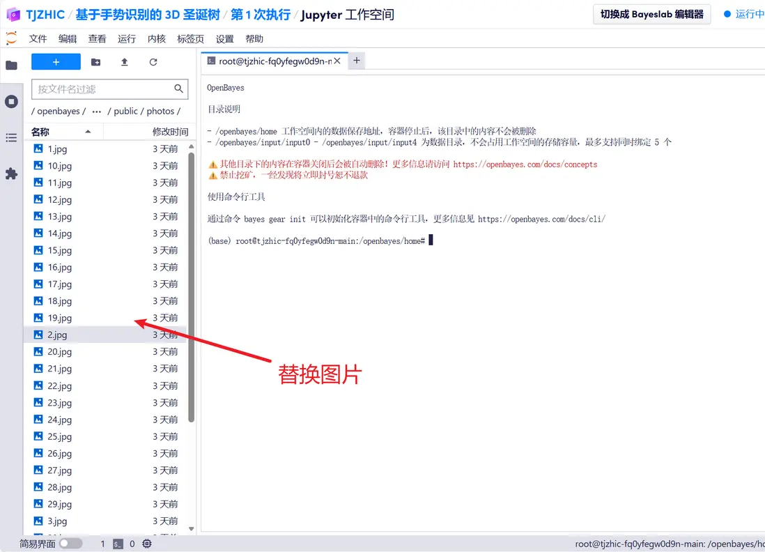This screenshot has width=765, height=552.
Task: Open the TJZHIC breadcrumb link
Action: [45, 15]
